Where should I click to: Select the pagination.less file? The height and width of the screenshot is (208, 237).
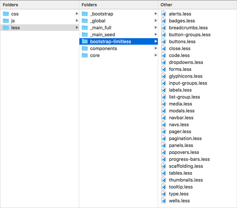[x=185, y=138]
